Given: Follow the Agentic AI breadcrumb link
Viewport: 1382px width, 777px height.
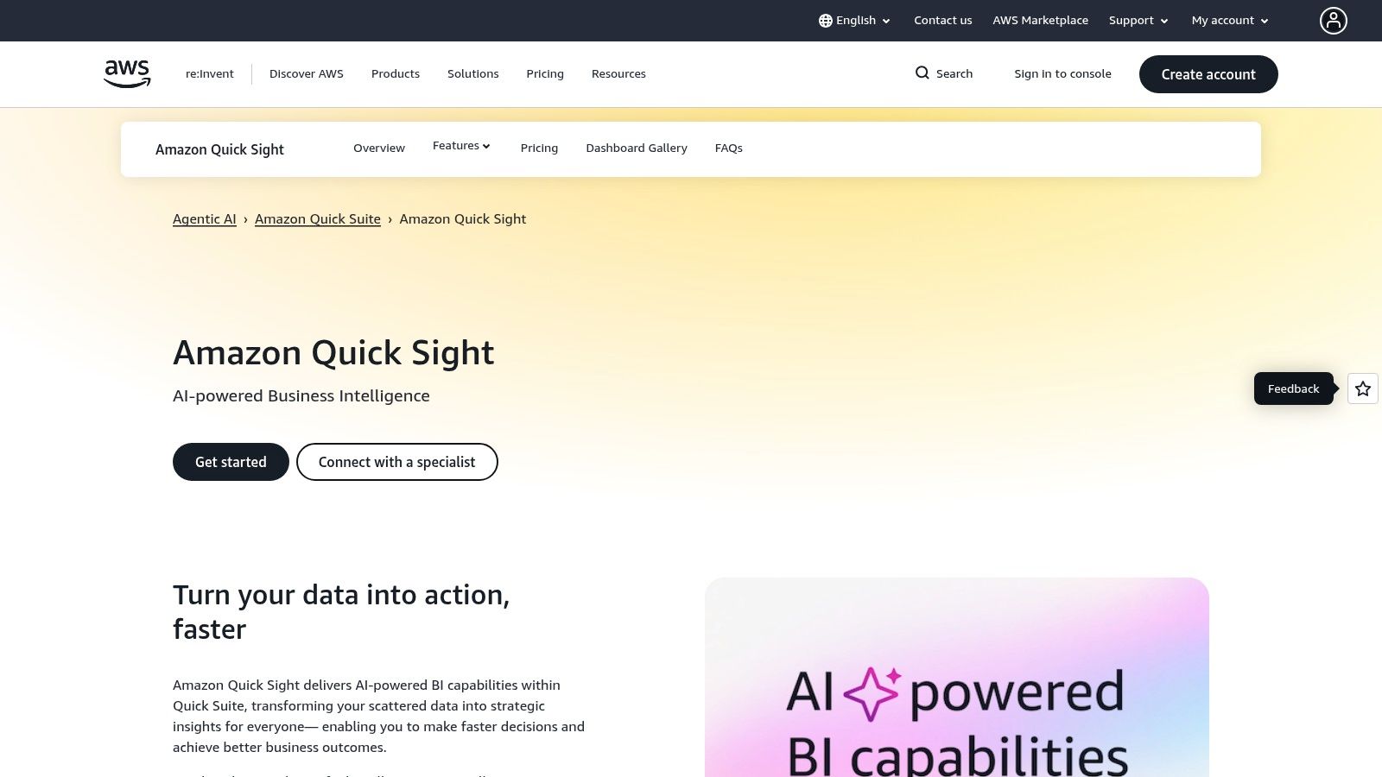Looking at the screenshot, I should (x=205, y=219).
